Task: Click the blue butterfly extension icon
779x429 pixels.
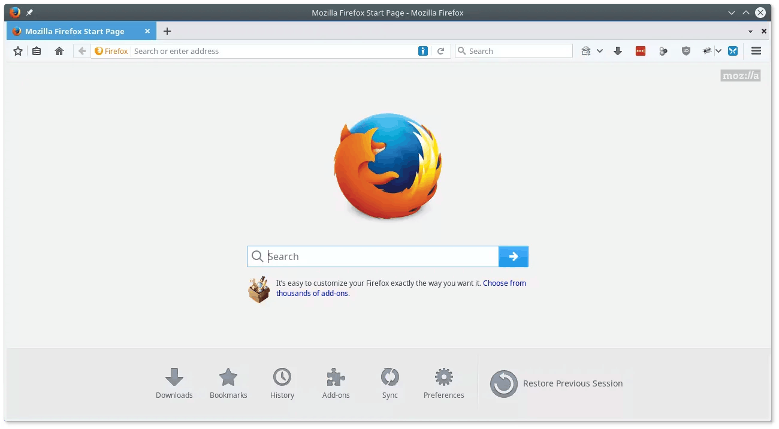Action: point(733,51)
